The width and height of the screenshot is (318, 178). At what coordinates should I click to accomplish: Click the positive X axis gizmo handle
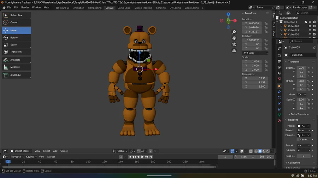click(x=235, y=21)
